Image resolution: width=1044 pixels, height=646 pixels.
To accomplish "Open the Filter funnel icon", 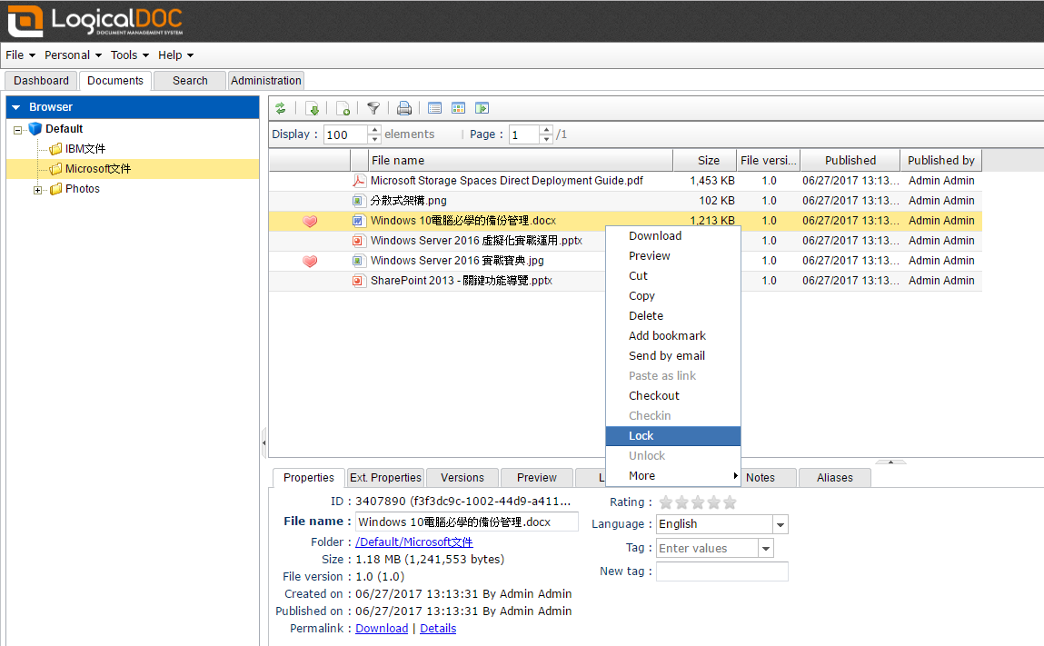I will pyautogui.click(x=373, y=108).
